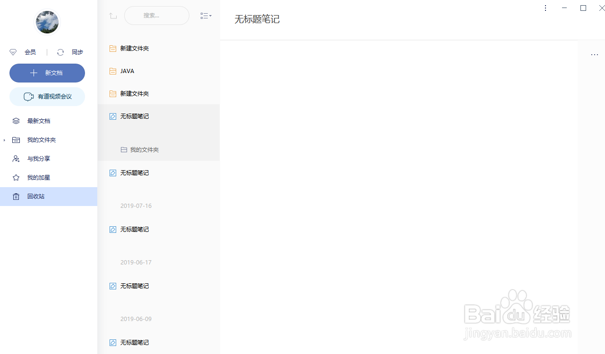Image resolution: width=605 pixels, height=354 pixels.
Task: Open the note actions ellipsis in editor pane
Action: [594, 55]
